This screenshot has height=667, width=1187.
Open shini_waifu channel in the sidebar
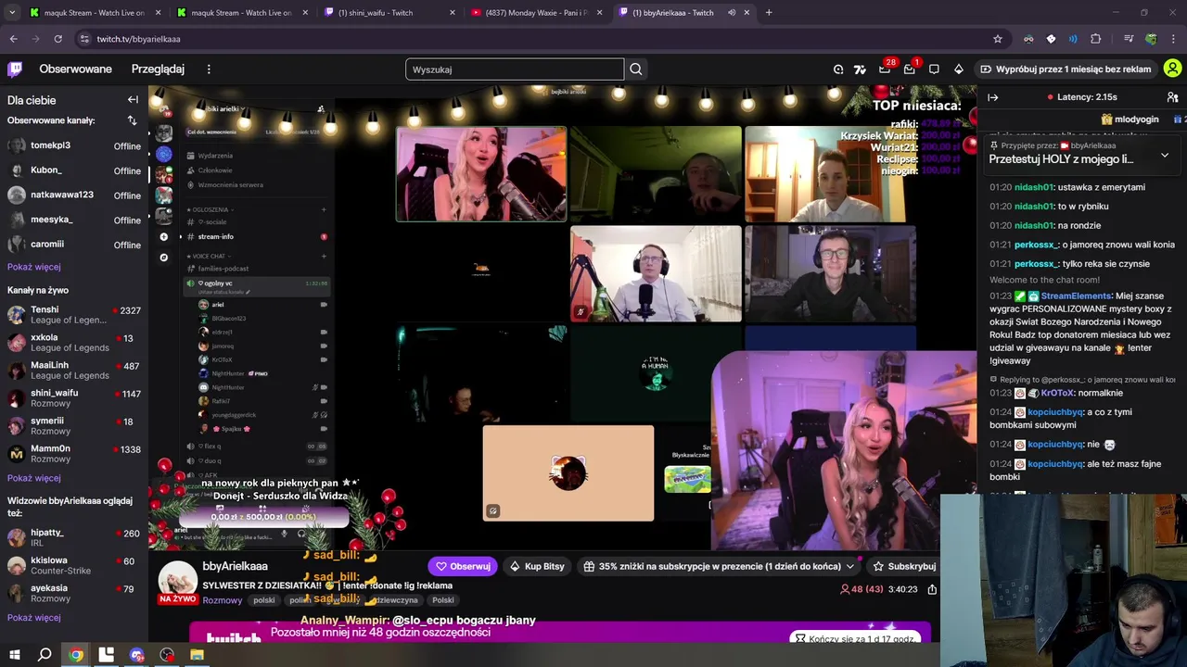click(x=74, y=398)
